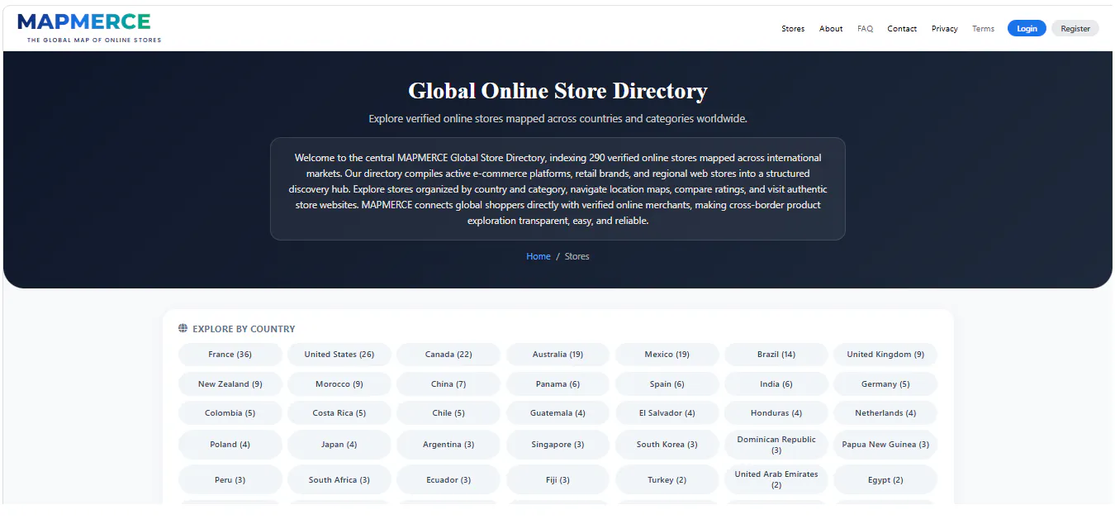Viewport: 1115px width, 524px height.
Task: Select the South Africa (3) chip
Action: [x=339, y=479]
